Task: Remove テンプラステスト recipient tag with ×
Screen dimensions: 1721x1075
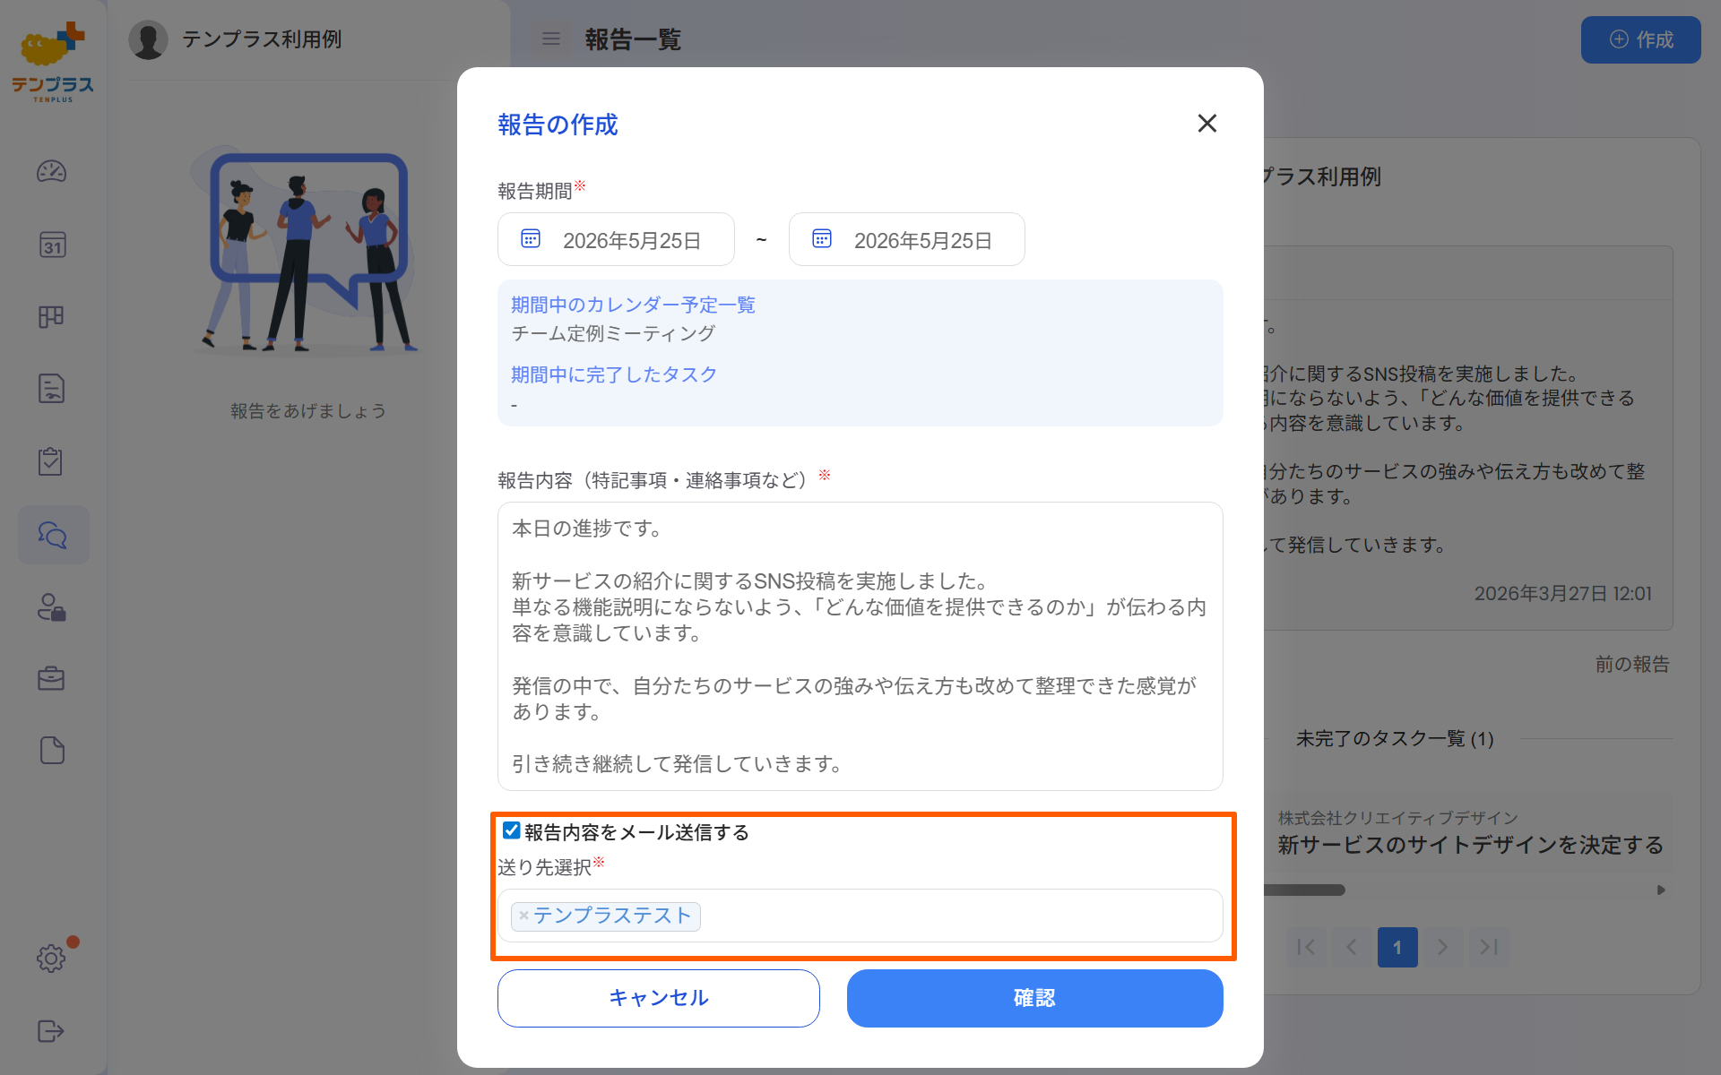Action: pyautogui.click(x=523, y=916)
